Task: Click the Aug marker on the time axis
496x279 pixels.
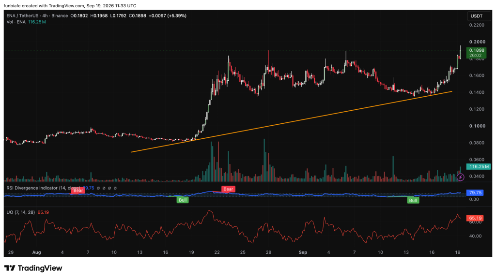Action: coord(37,252)
